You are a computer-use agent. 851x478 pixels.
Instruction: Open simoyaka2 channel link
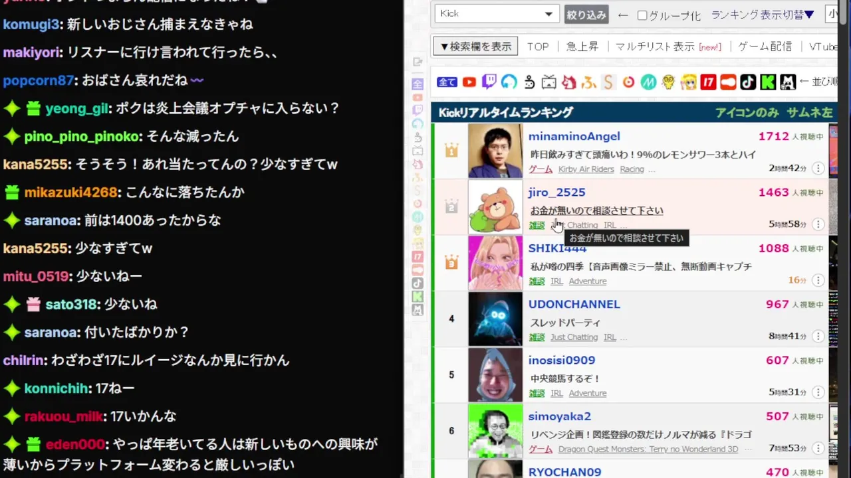coord(560,416)
